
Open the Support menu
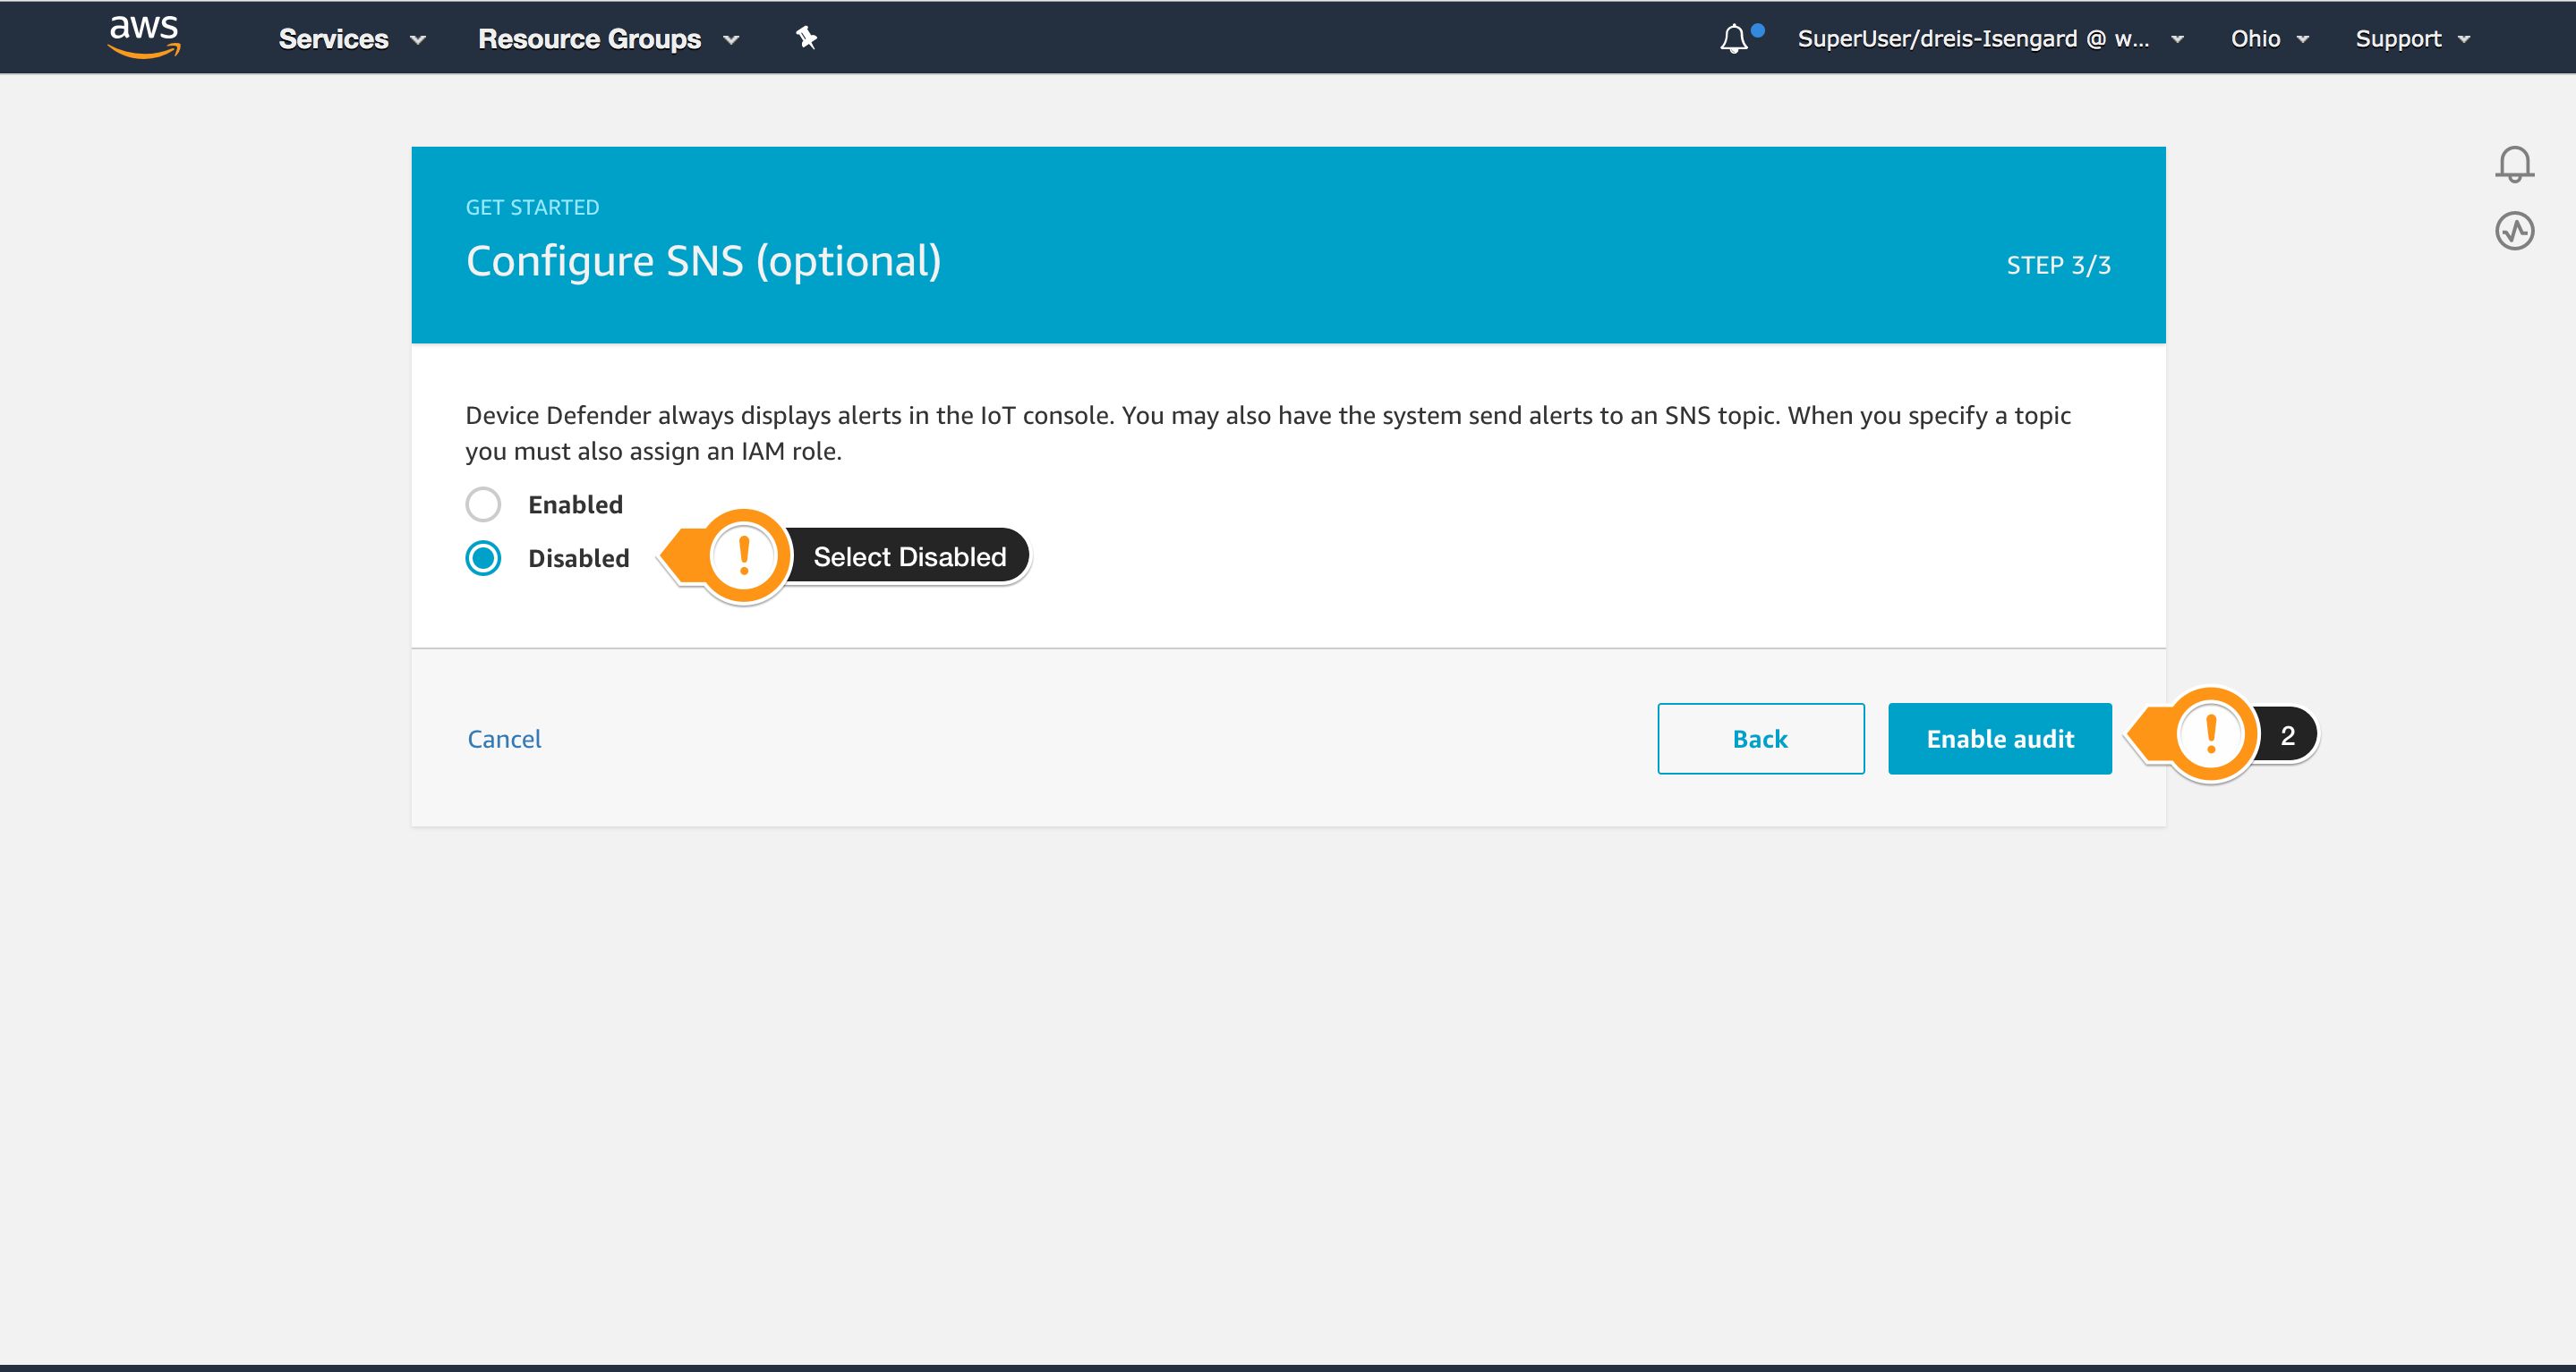[2412, 39]
